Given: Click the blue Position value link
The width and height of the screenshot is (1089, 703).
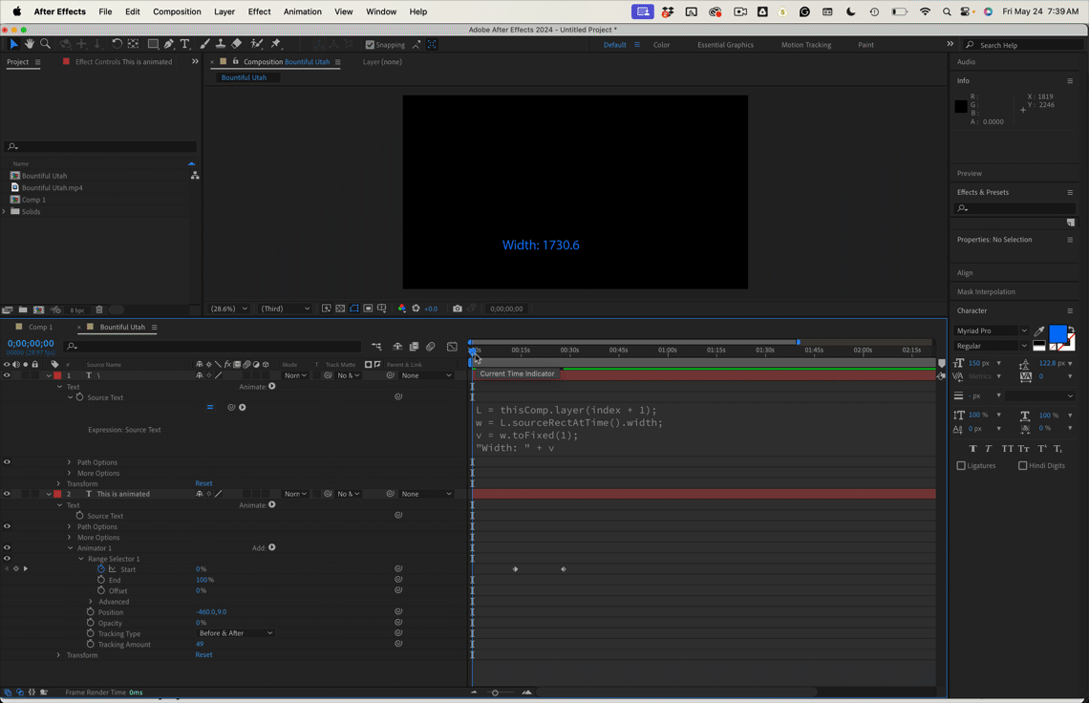Looking at the screenshot, I should [209, 611].
